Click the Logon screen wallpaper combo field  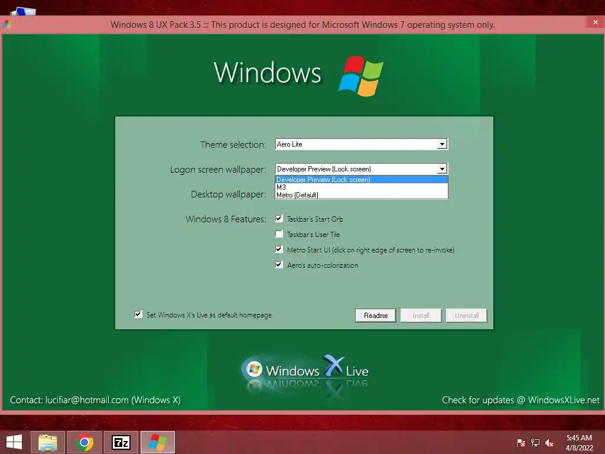(x=362, y=168)
